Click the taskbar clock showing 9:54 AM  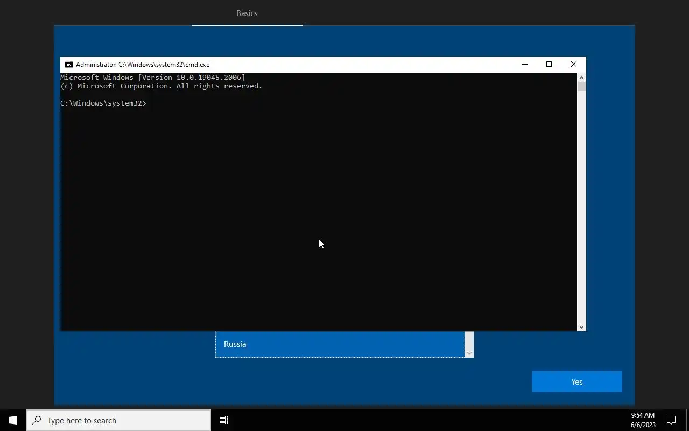tap(643, 420)
